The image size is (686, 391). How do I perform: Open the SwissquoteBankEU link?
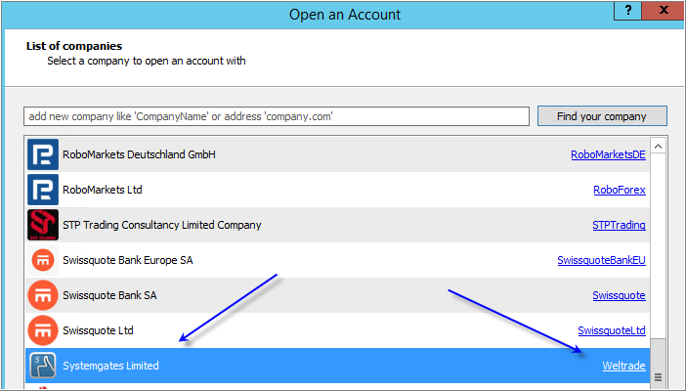coord(601,260)
